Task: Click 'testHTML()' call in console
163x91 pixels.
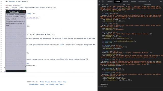Action: click(104, 84)
